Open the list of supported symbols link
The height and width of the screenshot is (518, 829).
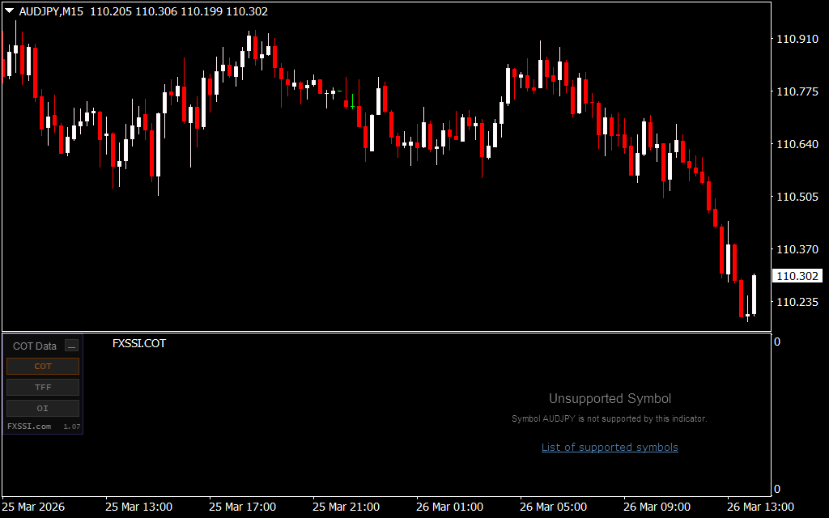(610, 448)
